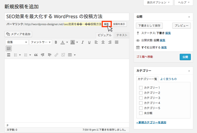Click the post title input field

tap(67, 17)
